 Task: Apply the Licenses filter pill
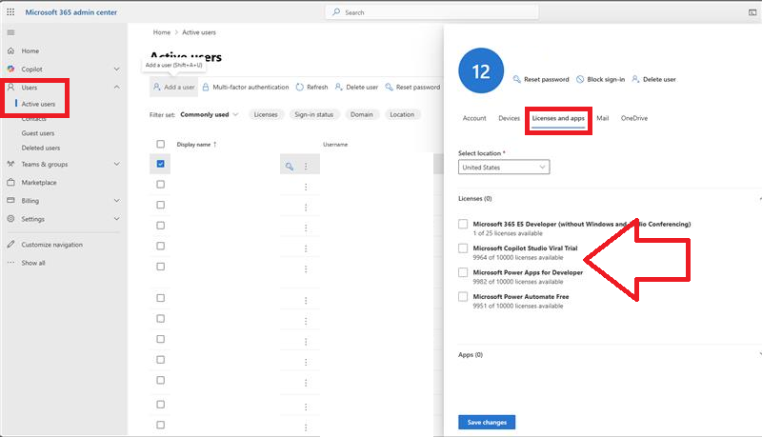pyautogui.click(x=266, y=114)
